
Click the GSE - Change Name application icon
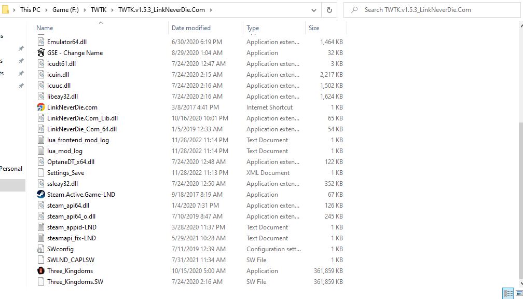41,52
